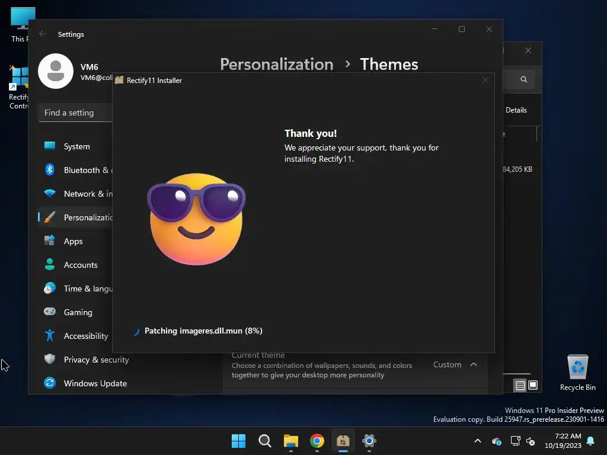
Task: Click the OneDrive cloud tray icon
Action: [x=497, y=441]
